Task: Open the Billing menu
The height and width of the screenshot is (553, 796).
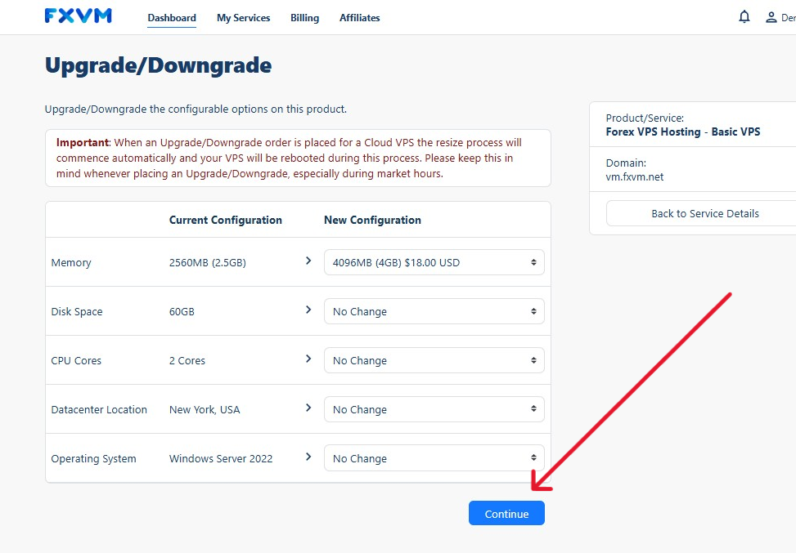Action: (304, 18)
